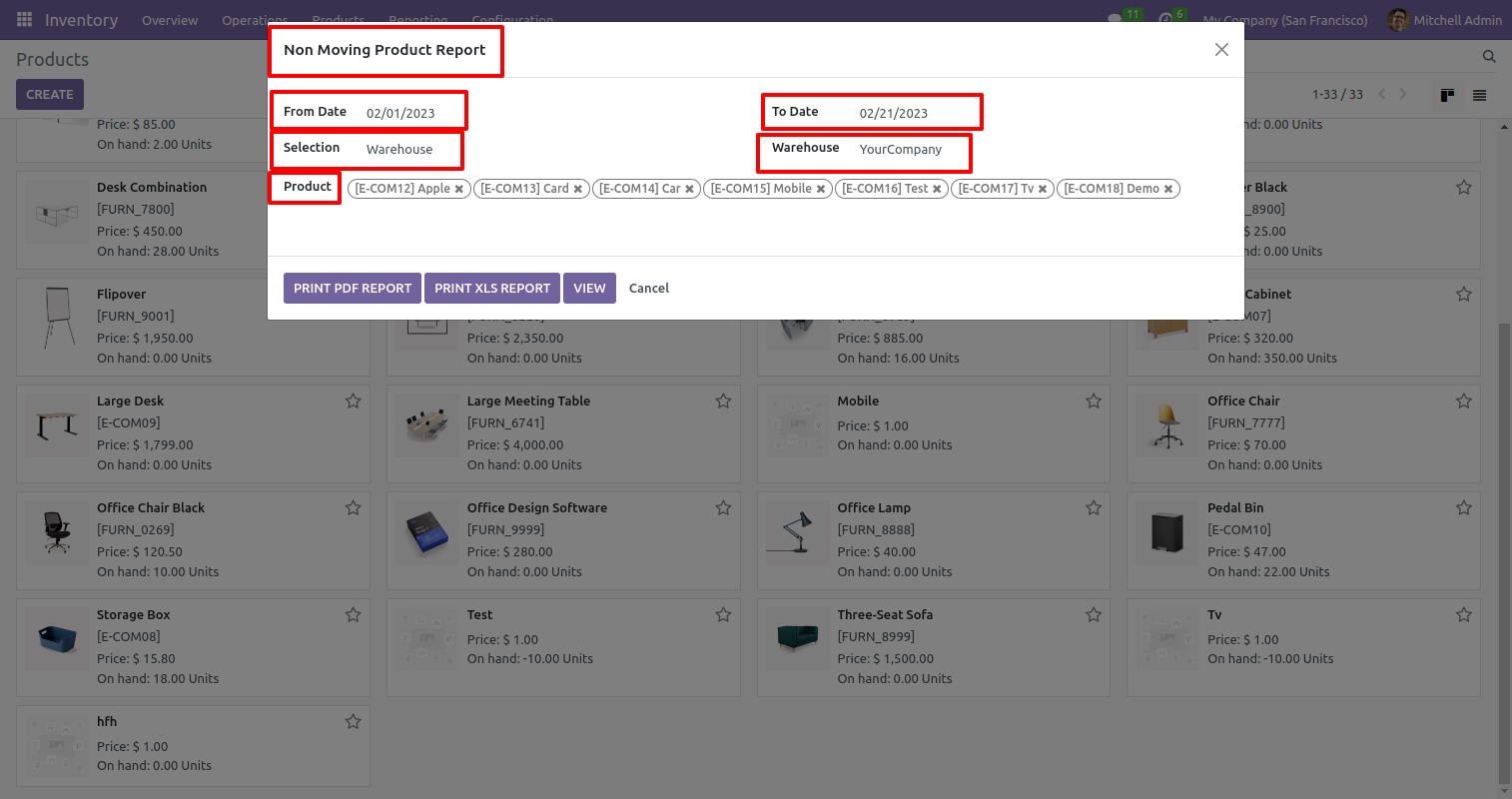1512x799 pixels.
Task: Remove the Apple product tag
Action: point(459,189)
